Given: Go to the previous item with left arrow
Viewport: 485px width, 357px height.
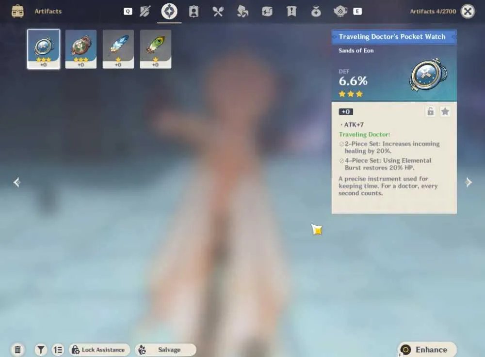Looking at the screenshot, I should click(16, 182).
